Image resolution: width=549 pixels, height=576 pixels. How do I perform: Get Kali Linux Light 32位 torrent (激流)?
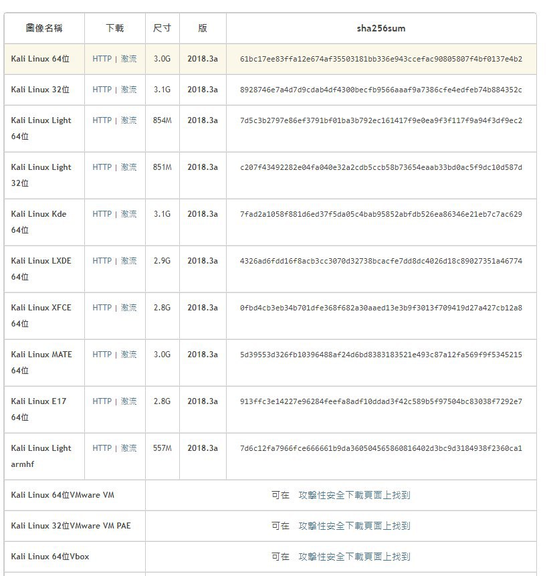(128, 167)
